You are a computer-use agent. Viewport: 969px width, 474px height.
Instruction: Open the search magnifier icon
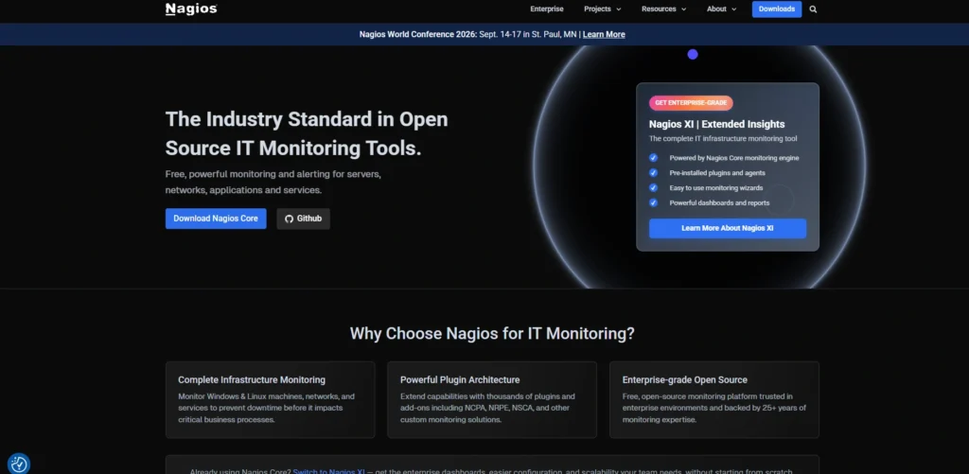click(813, 9)
